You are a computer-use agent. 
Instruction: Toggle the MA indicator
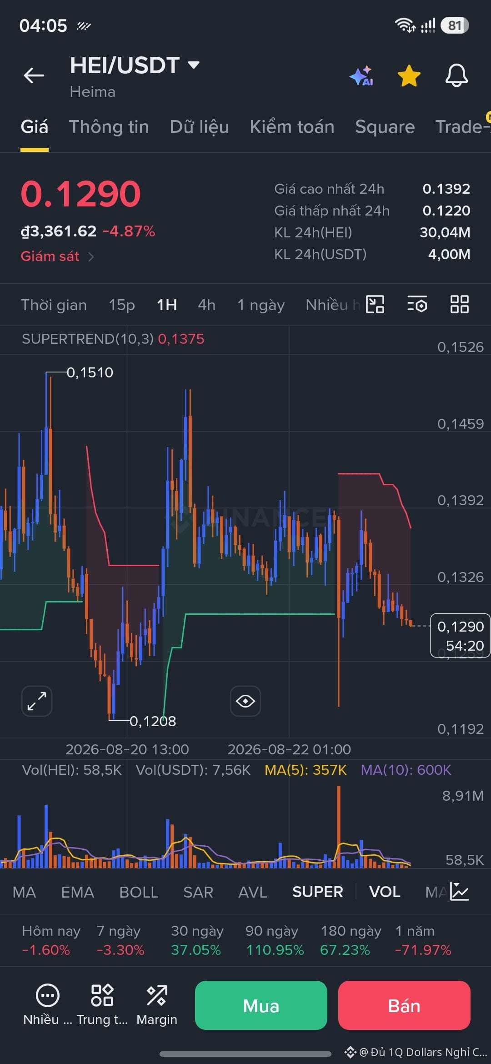tap(25, 892)
